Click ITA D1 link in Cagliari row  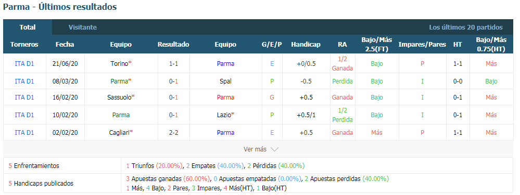(24, 133)
